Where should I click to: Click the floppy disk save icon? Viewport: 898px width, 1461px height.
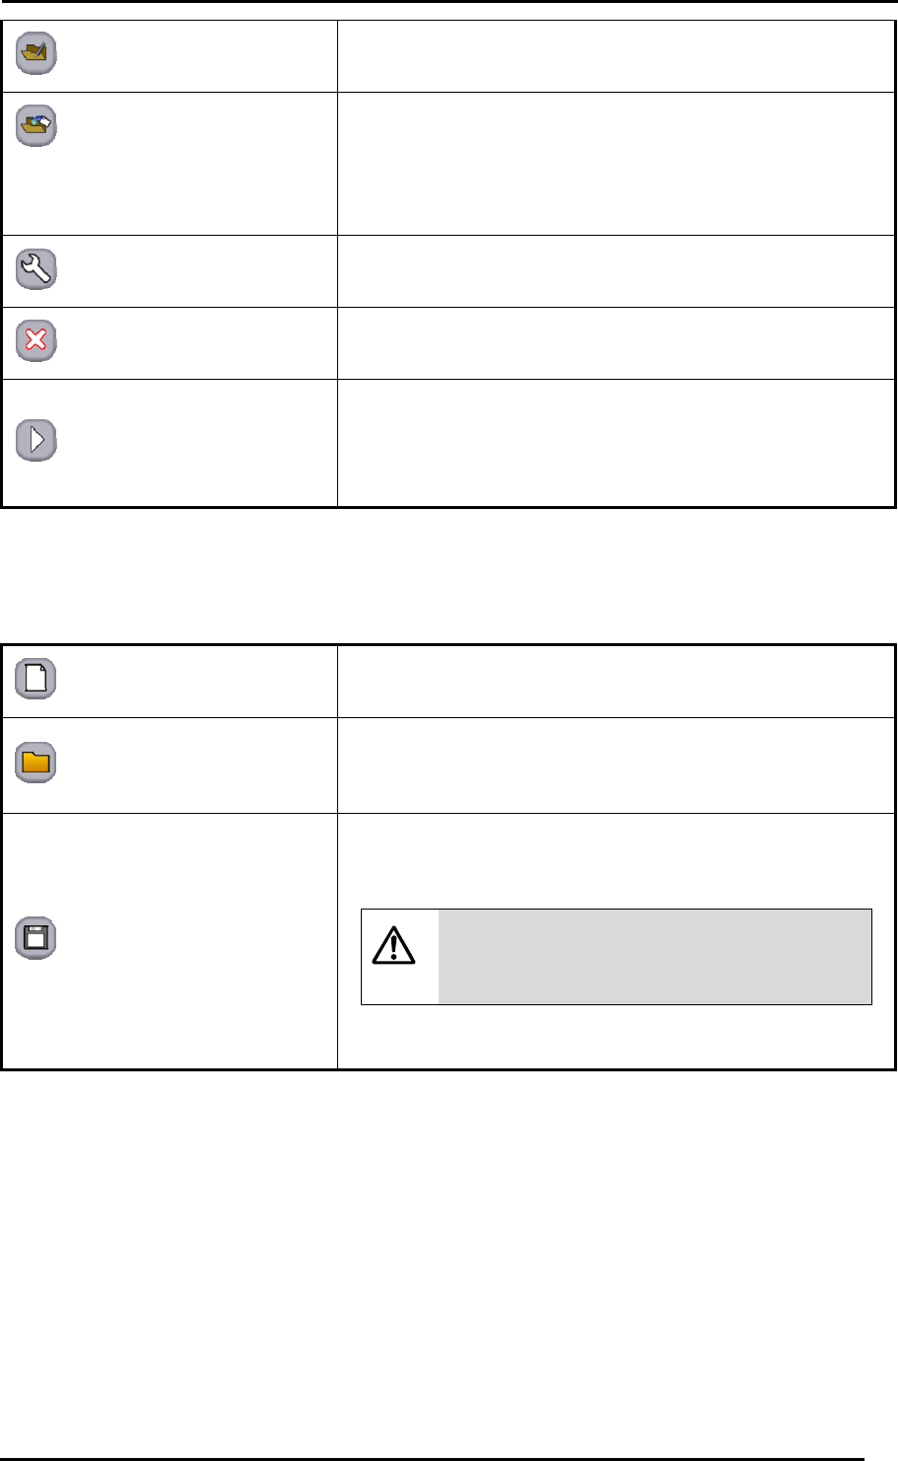[36, 939]
